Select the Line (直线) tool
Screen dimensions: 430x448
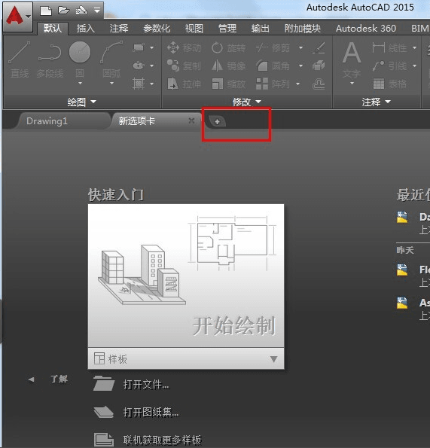pos(20,60)
